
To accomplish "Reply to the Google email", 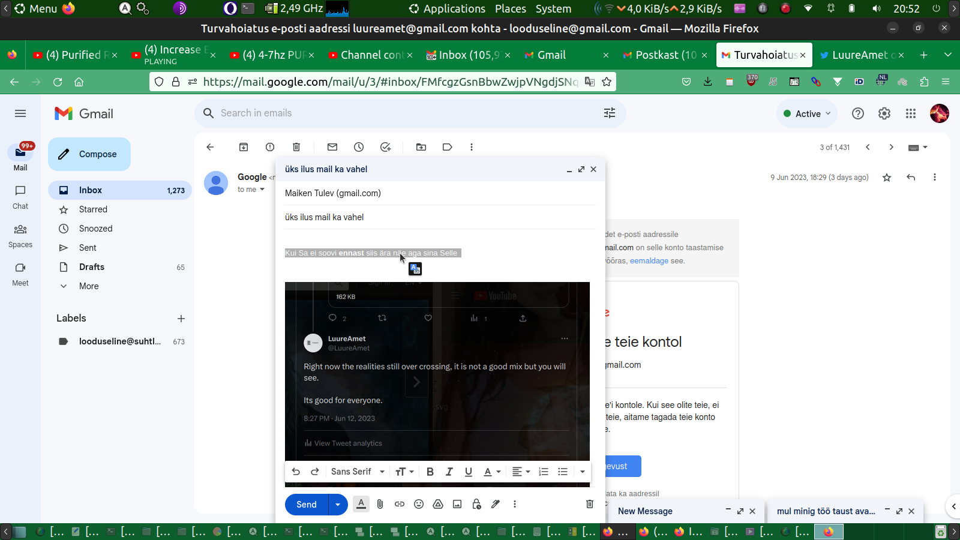I will [911, 177].
